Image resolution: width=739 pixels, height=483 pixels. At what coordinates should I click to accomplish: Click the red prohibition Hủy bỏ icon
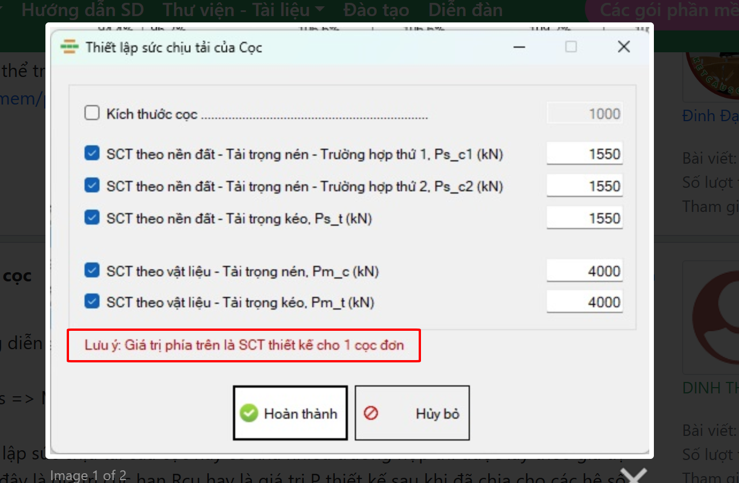tap(371, 414)
